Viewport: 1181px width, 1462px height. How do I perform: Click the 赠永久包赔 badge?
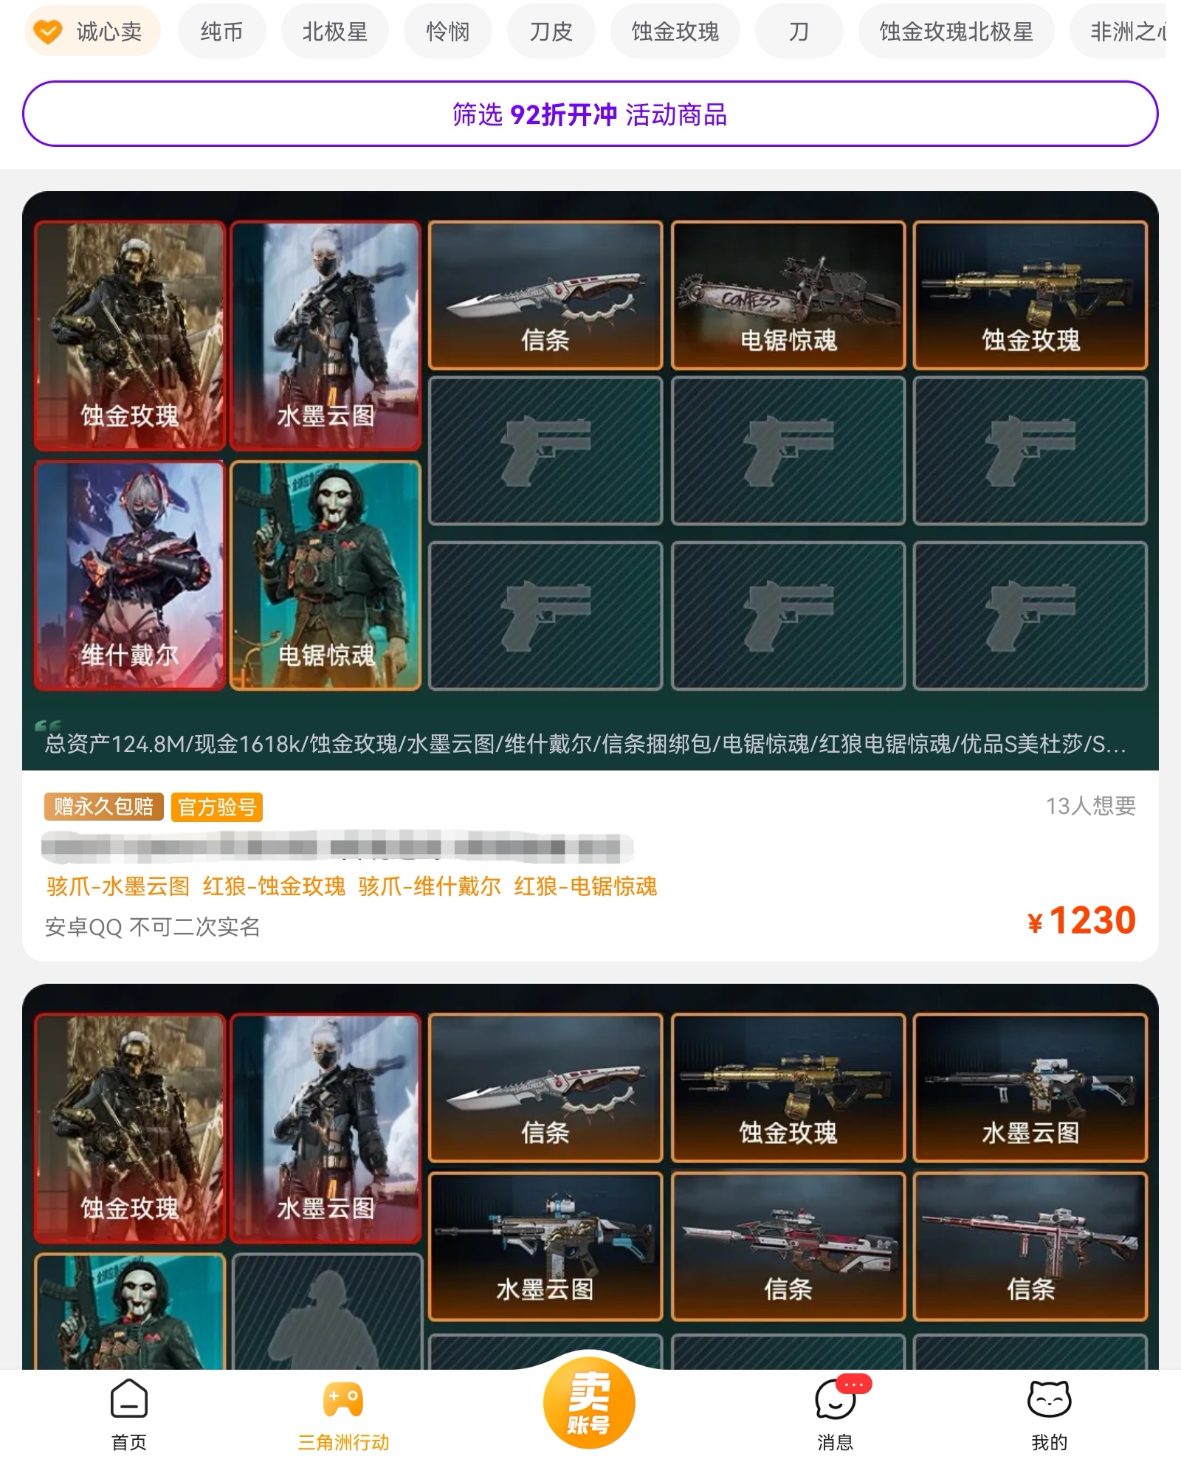click(x=104, y=807)
